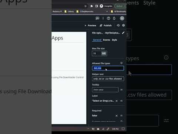Click the taskbar clock
The image size is (178, 134).
[x=115, y=129]
